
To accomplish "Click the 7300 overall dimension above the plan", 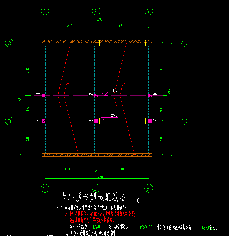I will pos(100,19).
